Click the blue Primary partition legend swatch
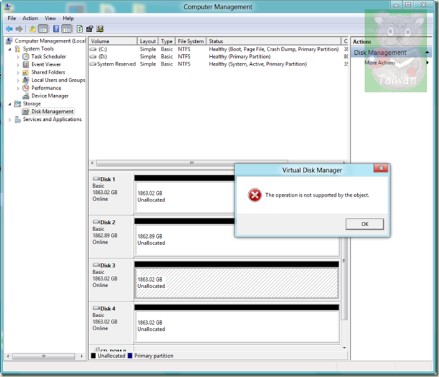 point(130,356)
